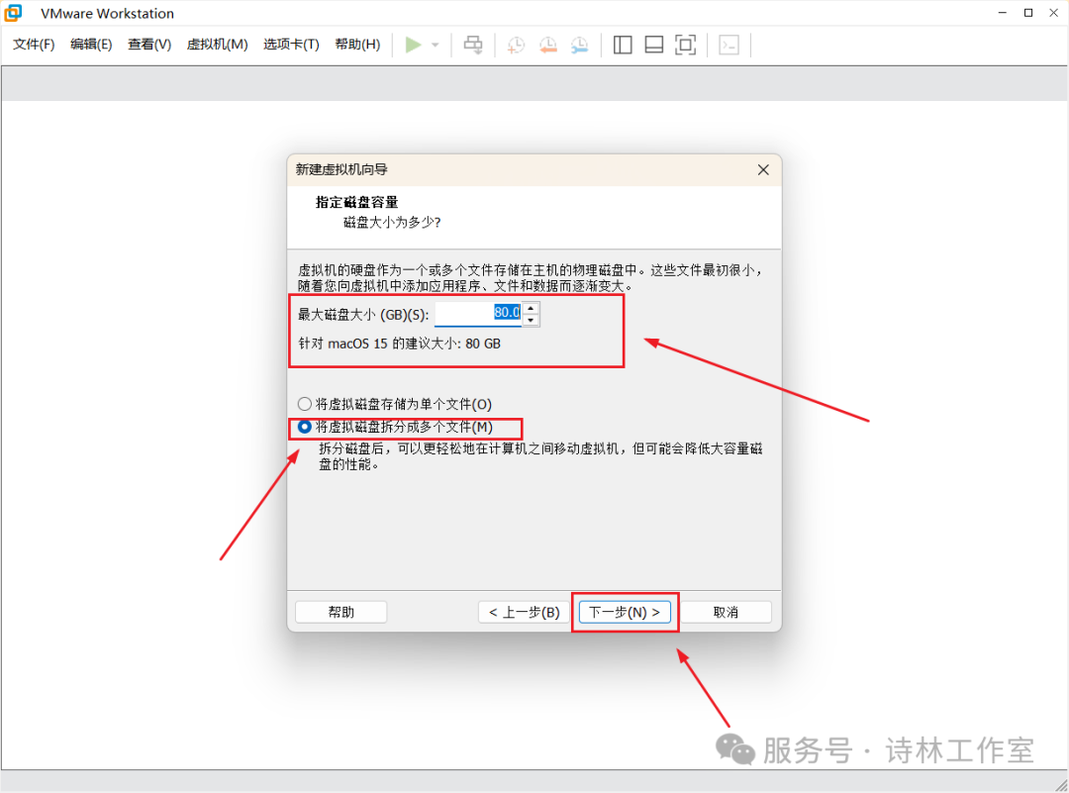
Task: Open the 虚拟机(M) menu
Action: click(217, 45)
